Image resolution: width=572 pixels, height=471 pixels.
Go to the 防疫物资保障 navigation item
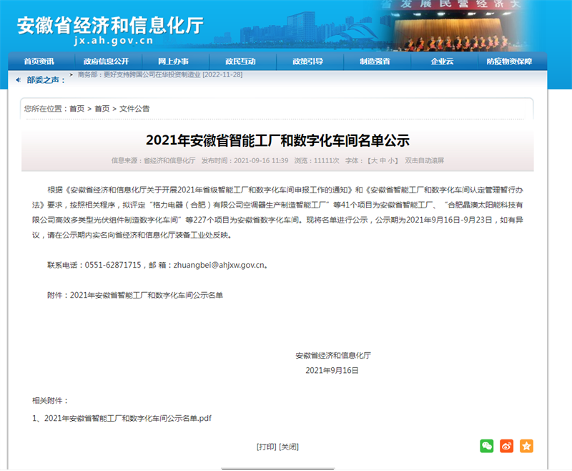(509, 62)
